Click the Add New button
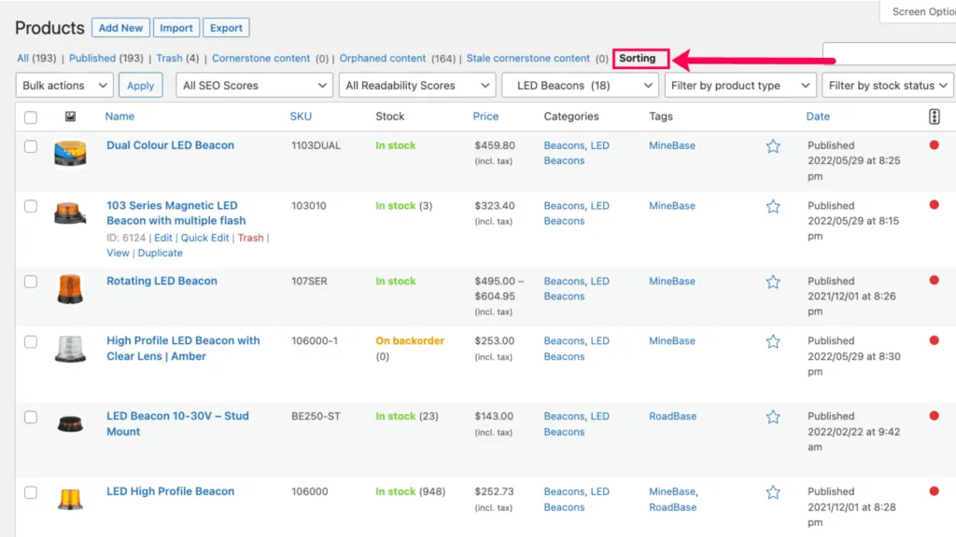 click(x=120, y=28)
